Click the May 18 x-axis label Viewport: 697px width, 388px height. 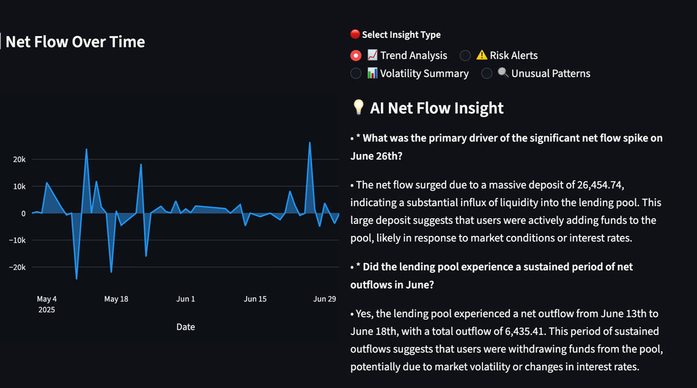tap(116, 299)
